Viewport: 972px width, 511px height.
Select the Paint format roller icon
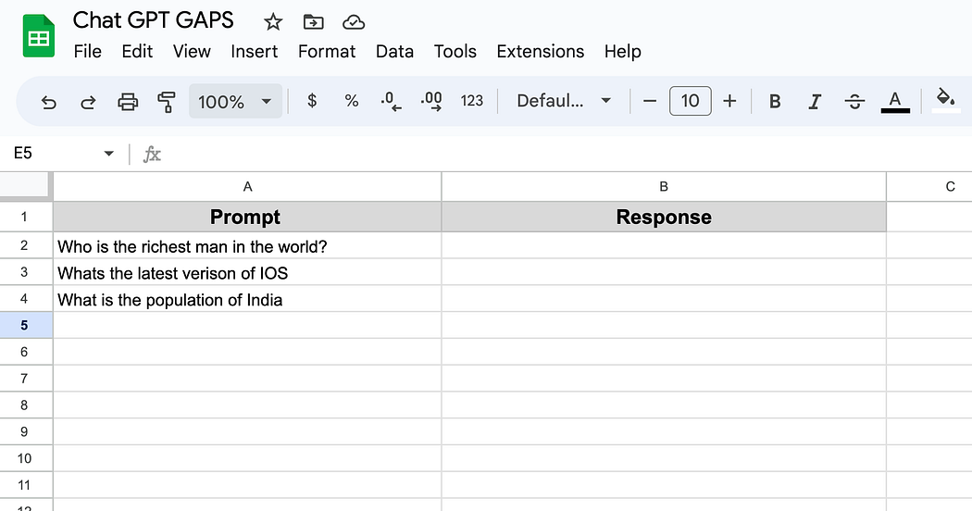166,102
